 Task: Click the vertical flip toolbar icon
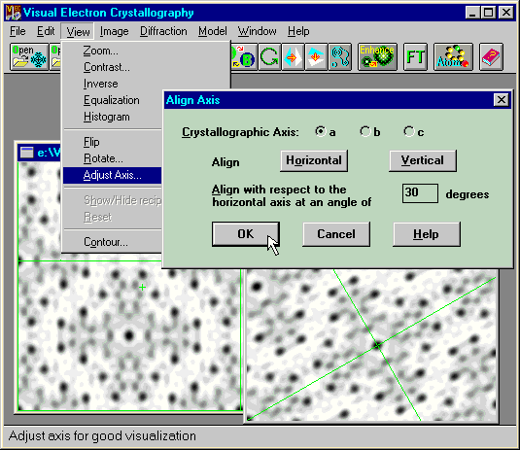[316, 56]
